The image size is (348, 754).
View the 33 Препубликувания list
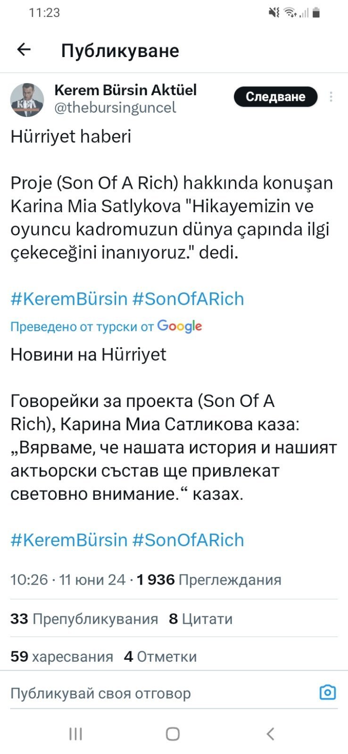pyautogui.click(x=84, y=619)
